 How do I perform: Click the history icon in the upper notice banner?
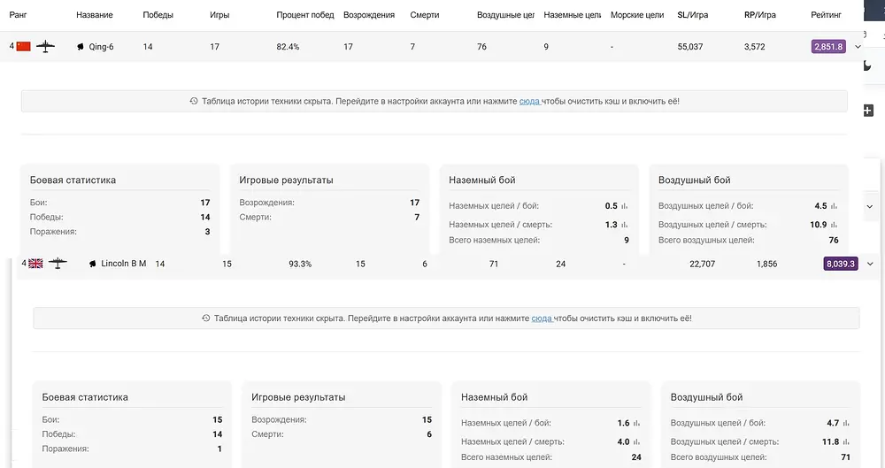(x=194, y=101)
